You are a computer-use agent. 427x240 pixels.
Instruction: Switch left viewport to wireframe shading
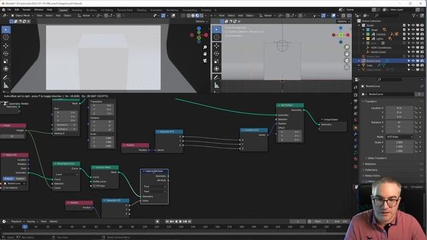(x=188, y=15)
